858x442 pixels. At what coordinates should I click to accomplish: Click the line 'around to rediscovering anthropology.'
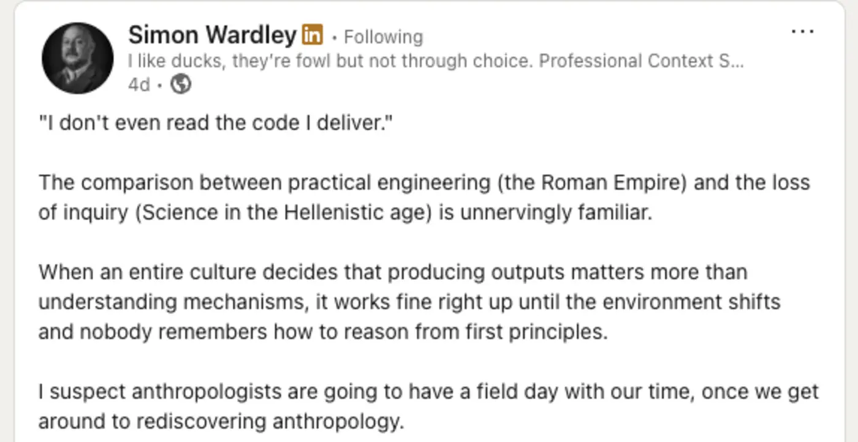click(221, 421)
